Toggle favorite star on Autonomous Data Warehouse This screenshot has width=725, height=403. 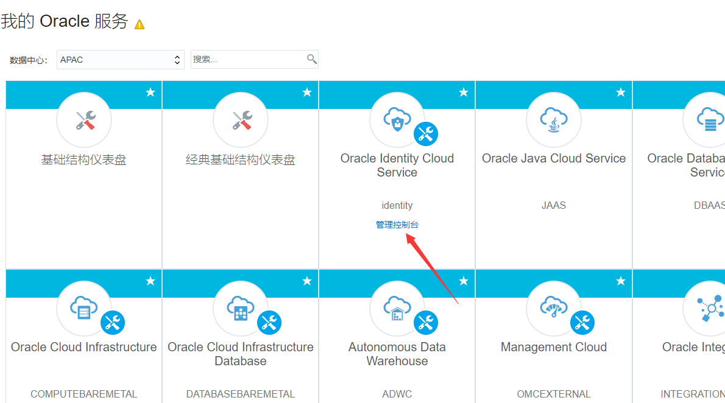pyautogui.click(x=464, y=281)
